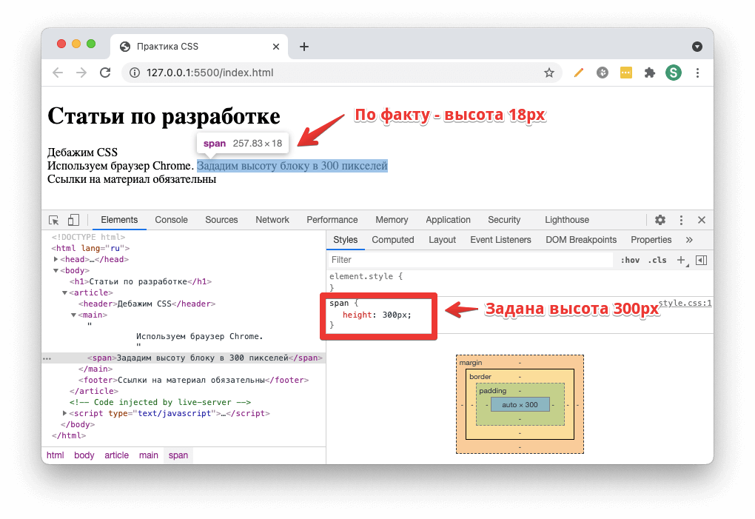The height and width of the screenshot is (519, 755).
Task: Click the tab search arrow in title bar
Action: click(697, 47)
